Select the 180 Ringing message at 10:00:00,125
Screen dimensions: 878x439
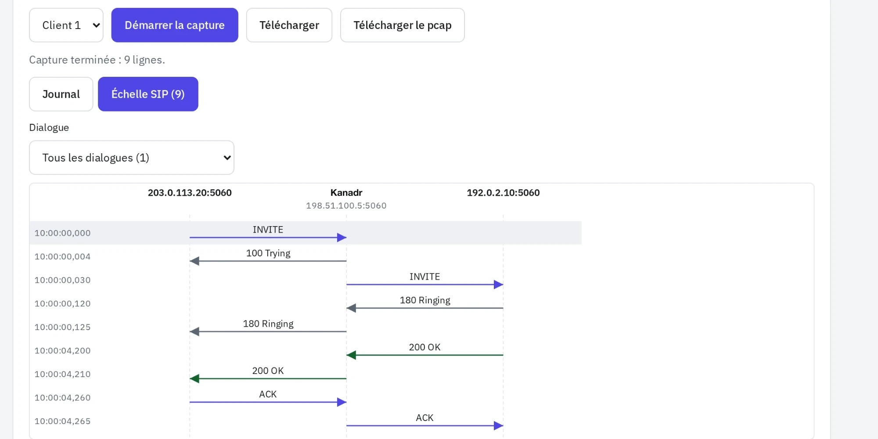268,327
